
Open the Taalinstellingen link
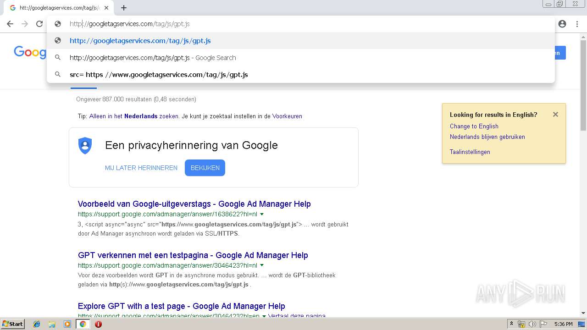(x=470, y=152)
